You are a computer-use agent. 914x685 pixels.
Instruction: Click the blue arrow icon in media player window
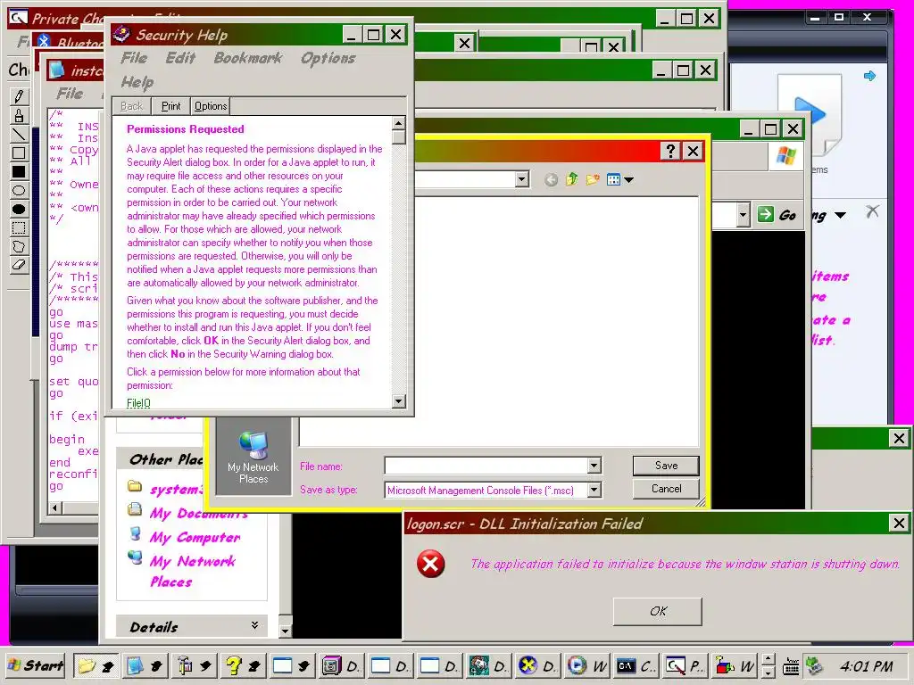pos(869,76)
